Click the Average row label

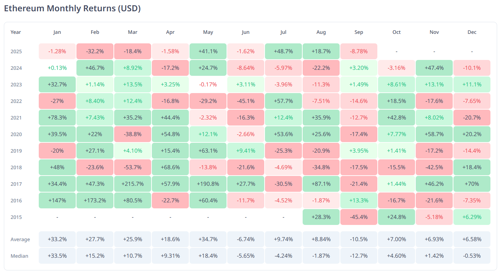pyautogui.click(x=20, y=239)
